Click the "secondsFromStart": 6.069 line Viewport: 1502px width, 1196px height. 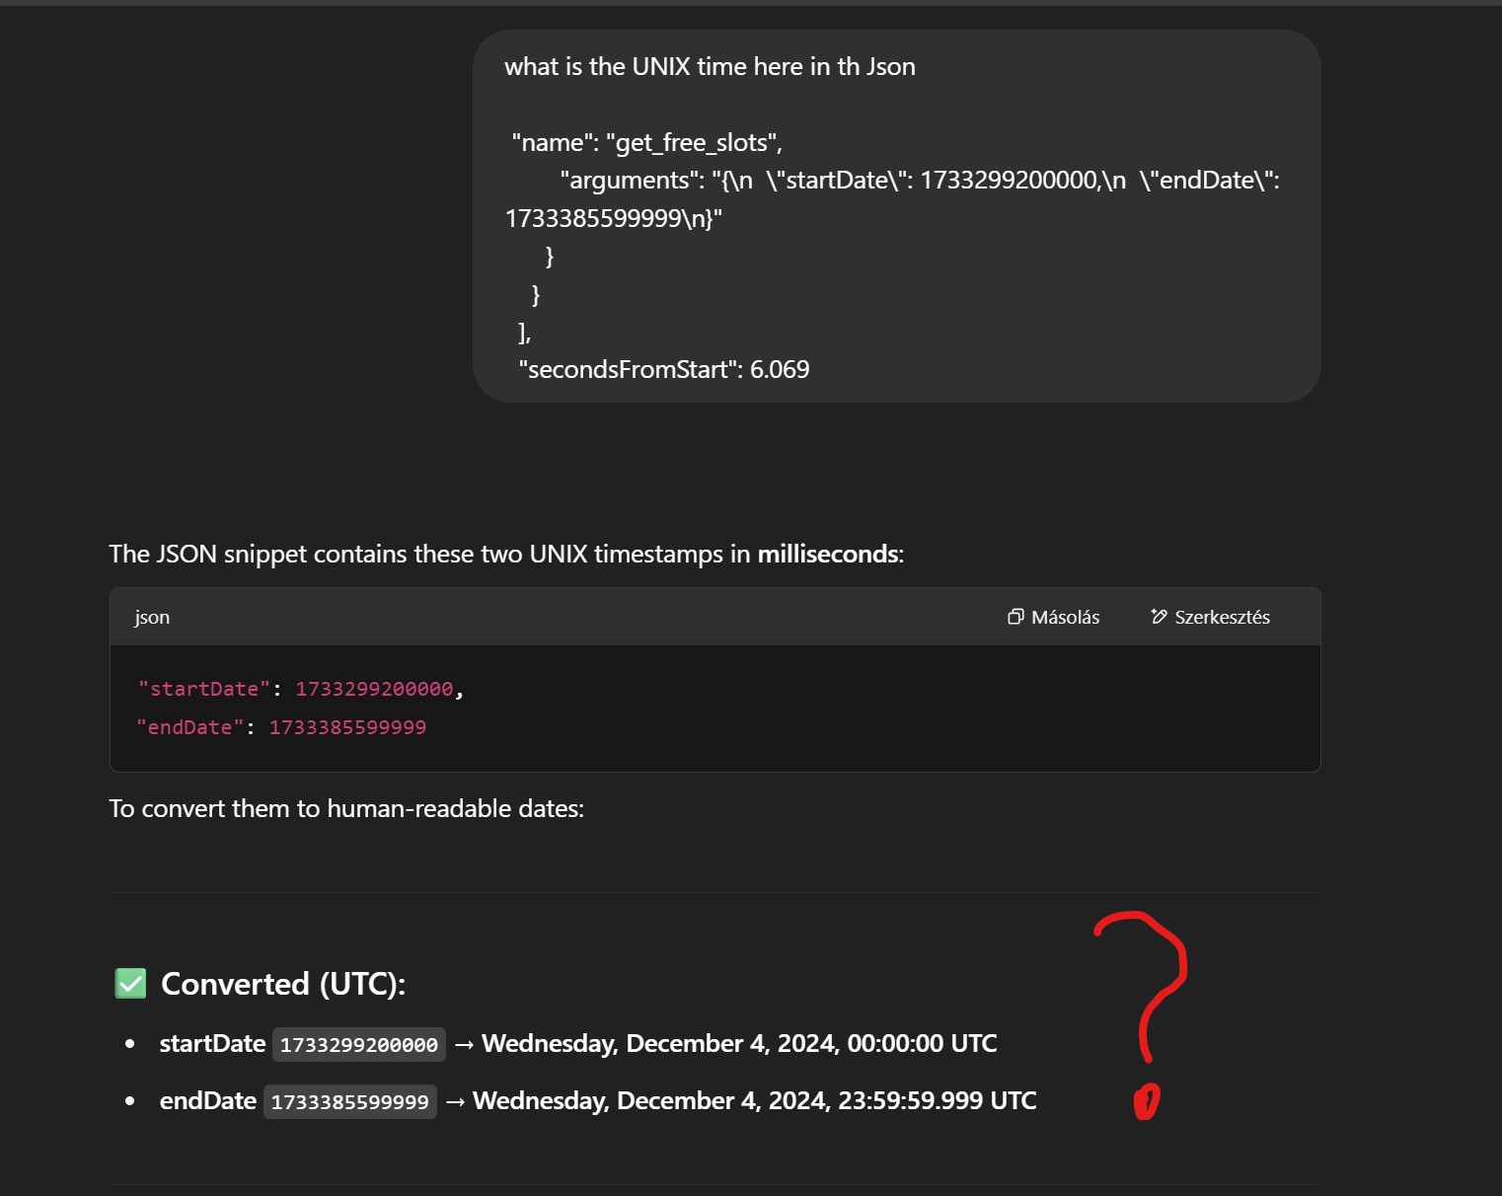(x=663, y=369)
